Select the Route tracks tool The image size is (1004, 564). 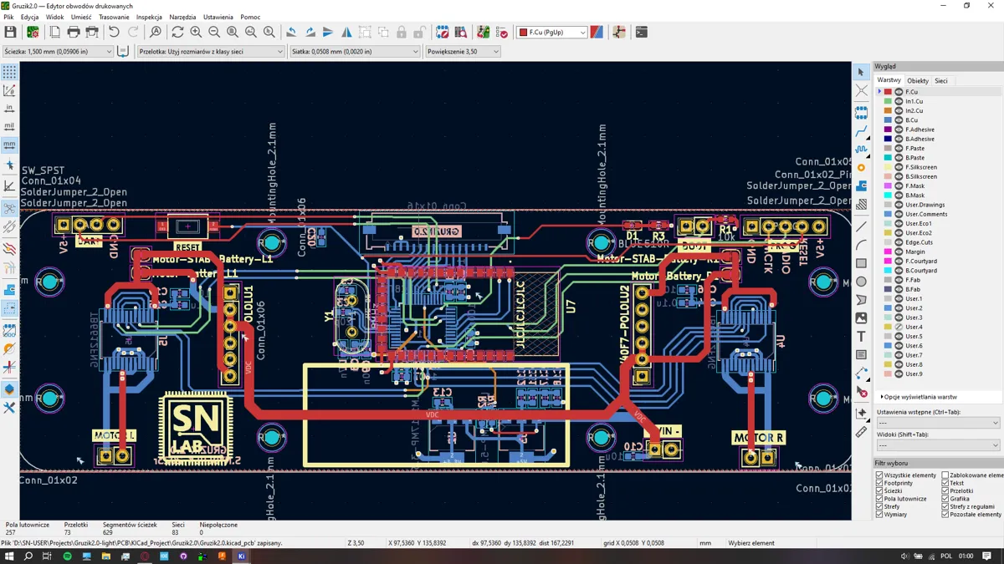[861, 131]
